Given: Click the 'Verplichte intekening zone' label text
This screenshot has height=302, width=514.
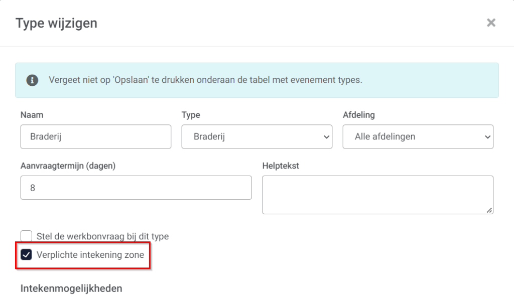Looking at the screenshot, I should (x=90, y=255).
